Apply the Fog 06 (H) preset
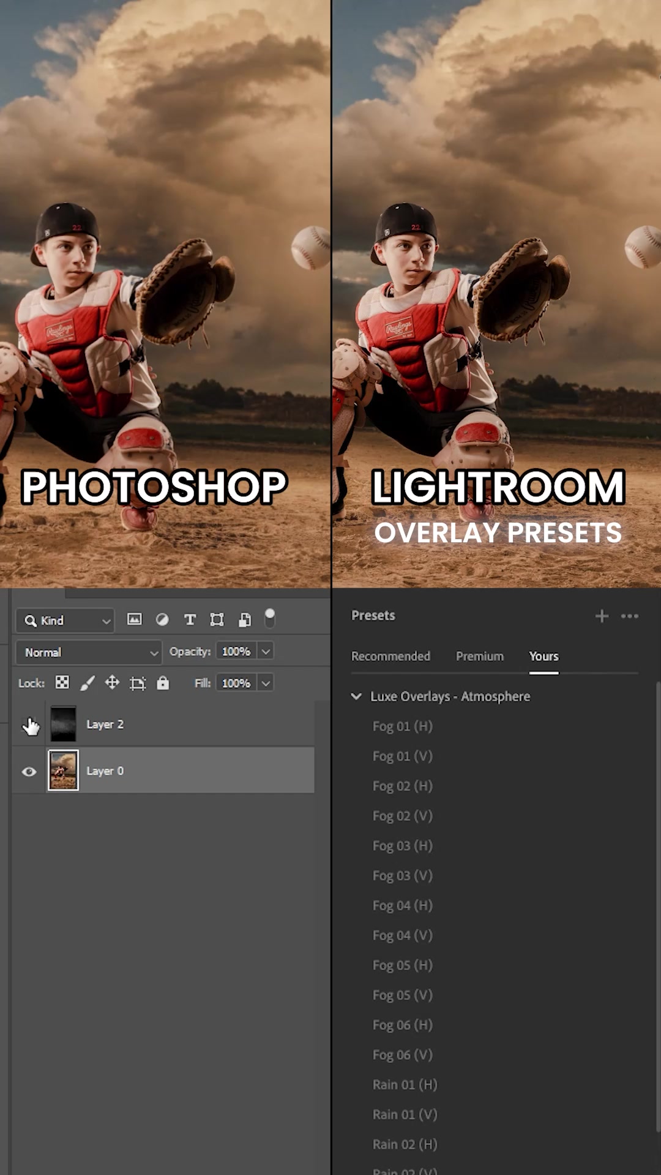The image size is (661, 1175). coord(403,1024)
